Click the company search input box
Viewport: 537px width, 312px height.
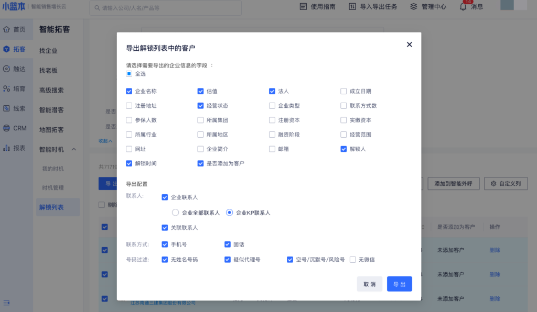pyautogui.click(x=165, y=8)
